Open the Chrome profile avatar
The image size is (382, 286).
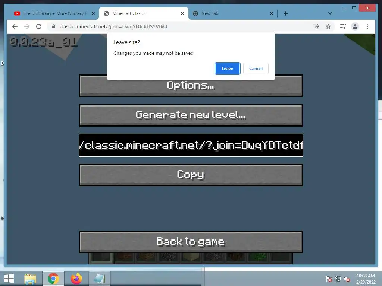click(x=355, y=26)
